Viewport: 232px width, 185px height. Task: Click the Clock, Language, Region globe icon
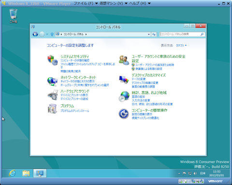[x=124, y=97]
